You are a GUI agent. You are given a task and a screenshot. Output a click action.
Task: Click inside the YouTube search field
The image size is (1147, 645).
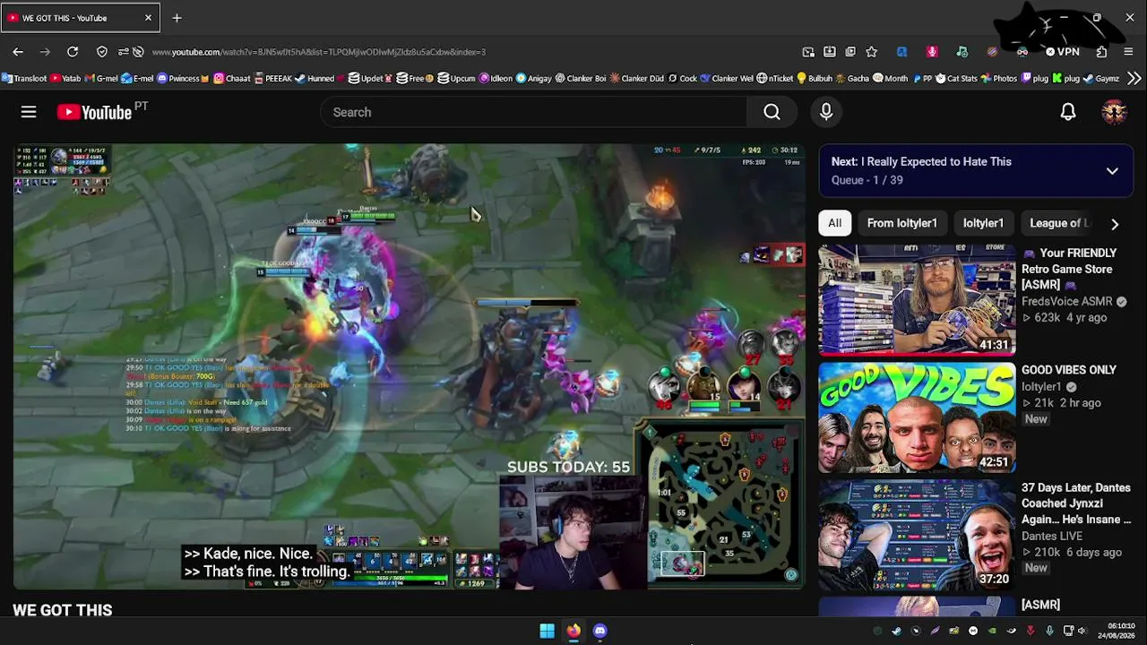pyautogui.click(x=533, y=112)
